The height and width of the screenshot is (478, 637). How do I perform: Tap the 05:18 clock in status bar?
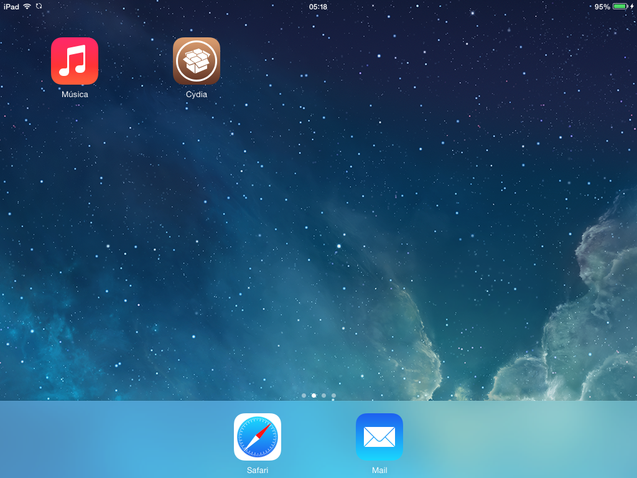[318, 7]
